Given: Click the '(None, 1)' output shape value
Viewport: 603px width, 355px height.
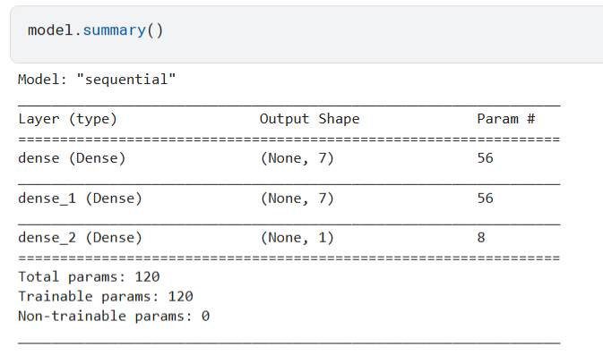Looking at the screenshot, I should (x=297, y=238).
